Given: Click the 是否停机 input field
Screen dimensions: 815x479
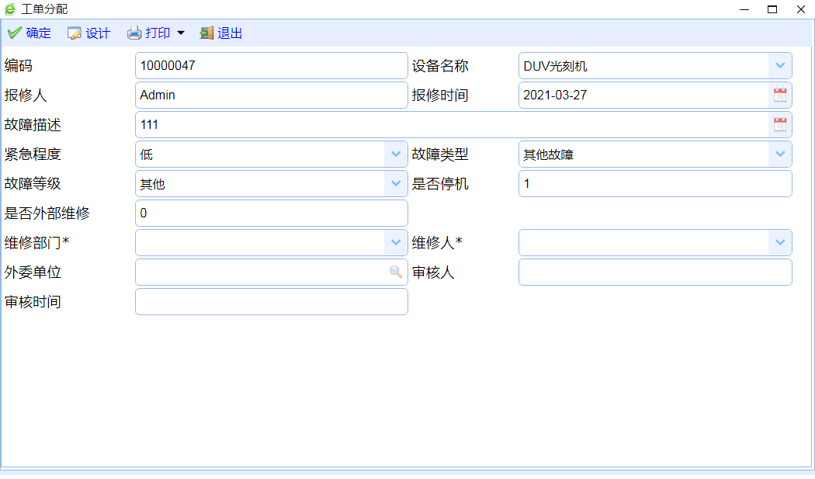Looking at the screenshot, I should [x=655, y=183].
